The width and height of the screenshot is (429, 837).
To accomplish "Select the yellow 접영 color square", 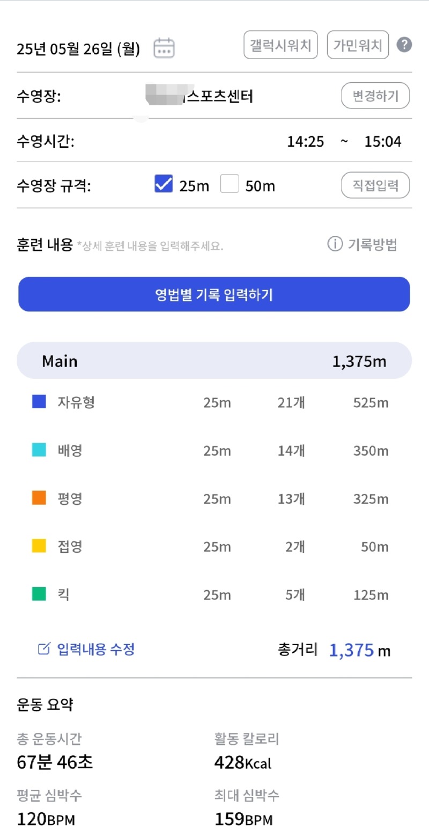I will [x=39, y=547].
